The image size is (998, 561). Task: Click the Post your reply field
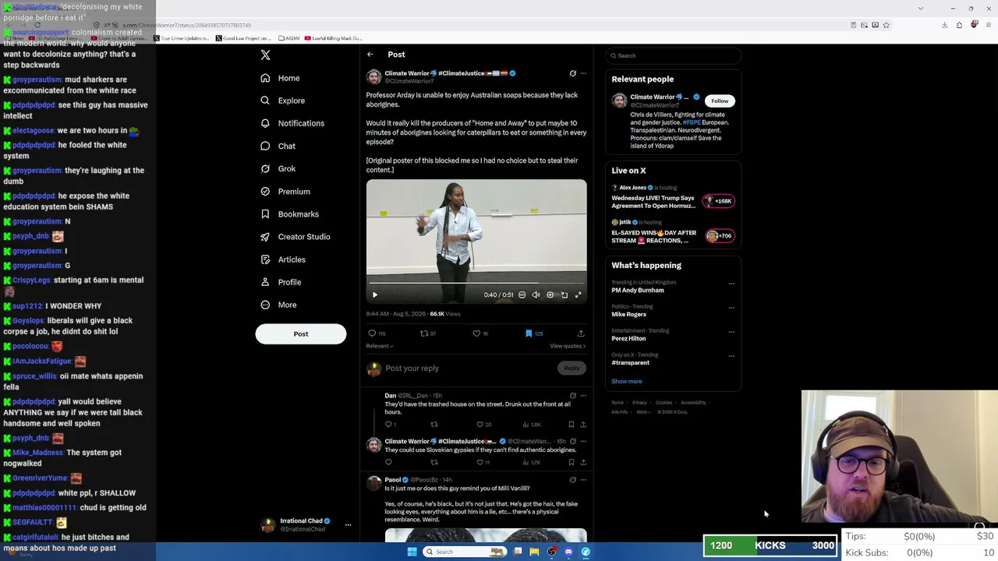(468, 369)
